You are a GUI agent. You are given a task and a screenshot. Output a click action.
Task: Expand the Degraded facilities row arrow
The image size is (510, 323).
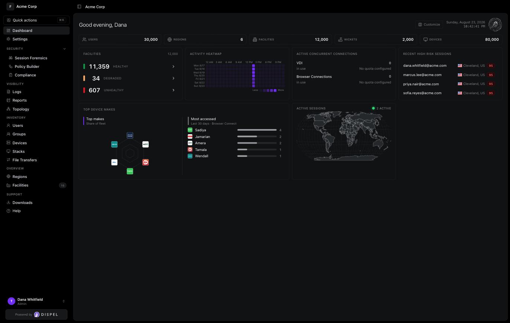coord(173,78)
